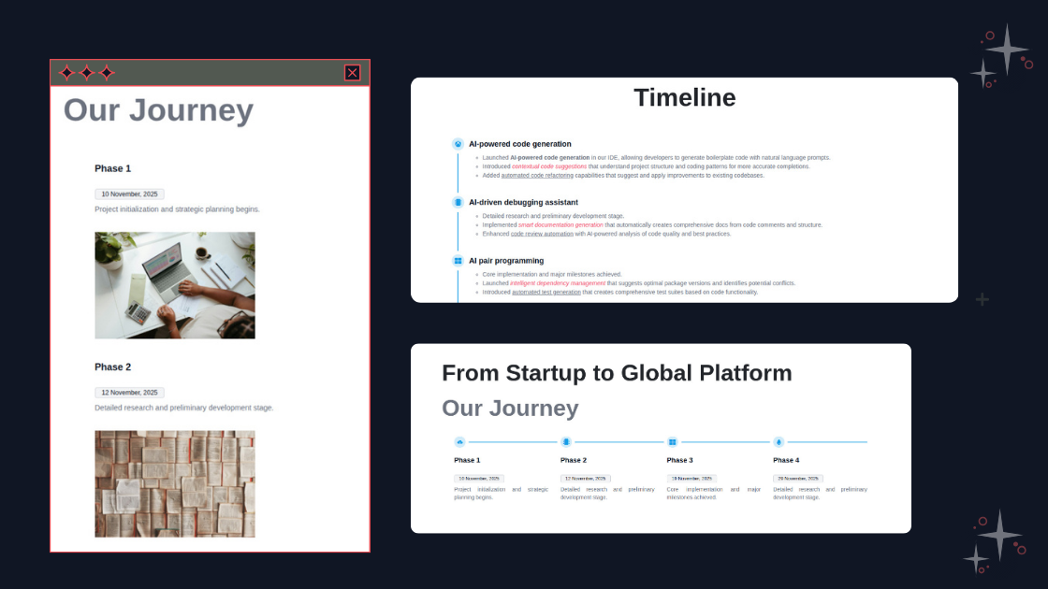
Task: Click the 'From Startup to Global Platform' heading
Action: [x=617, y=373]
